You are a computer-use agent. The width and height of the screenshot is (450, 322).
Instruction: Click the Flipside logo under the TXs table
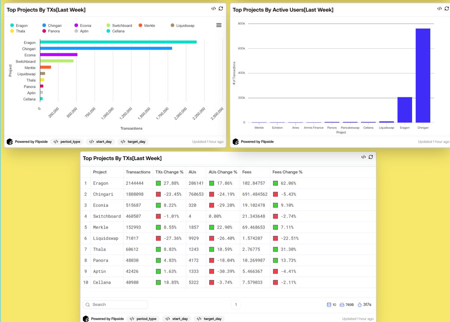coord(86,319)
